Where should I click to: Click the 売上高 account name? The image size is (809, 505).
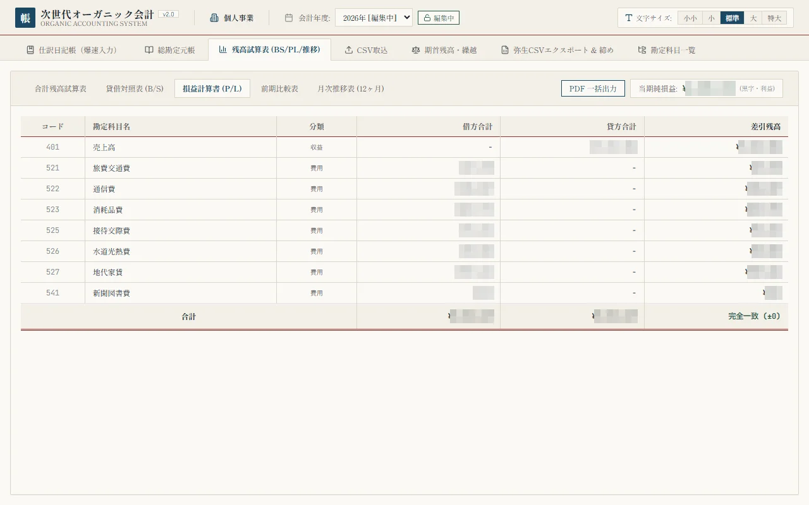click(x=104, y=147)
